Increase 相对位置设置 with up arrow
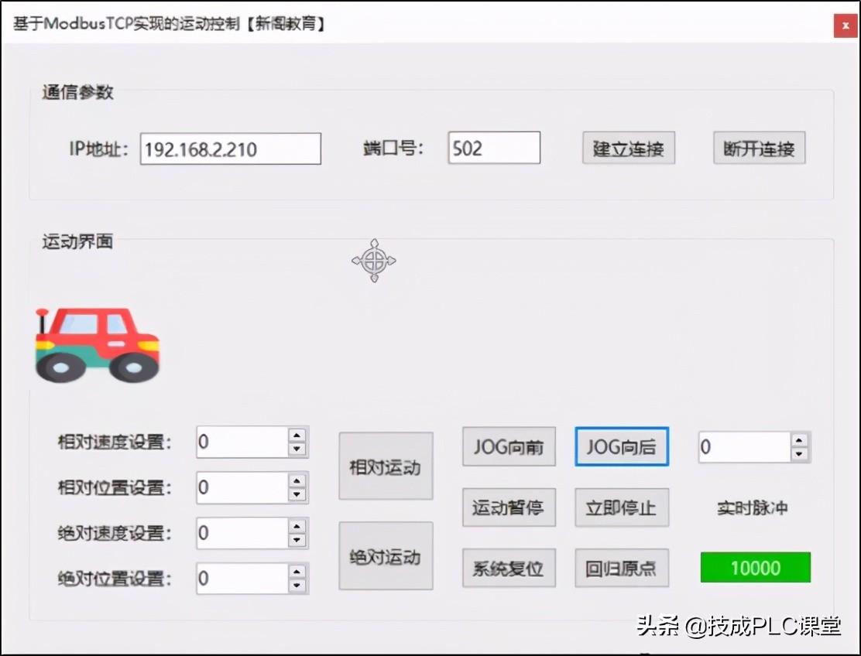Screen dimensions: 861x656 tap(297, 481)
